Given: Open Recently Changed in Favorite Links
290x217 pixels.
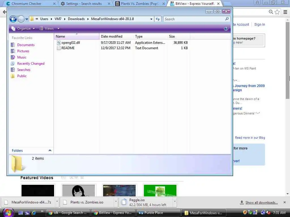Looking at the screenshot, I should coord(31,64).
